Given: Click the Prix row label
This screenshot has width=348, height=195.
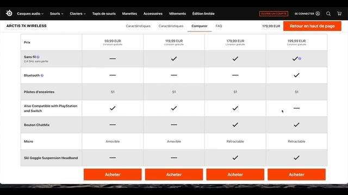Looking at the screenshot, I should pyautogui.click(x=27, y=42).
